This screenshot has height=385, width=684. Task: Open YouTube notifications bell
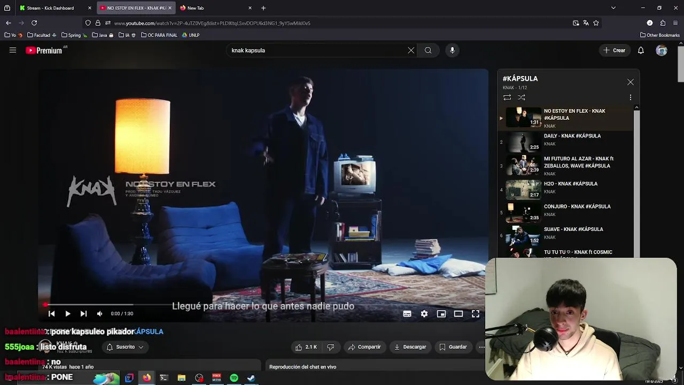[x=641, y=50]
